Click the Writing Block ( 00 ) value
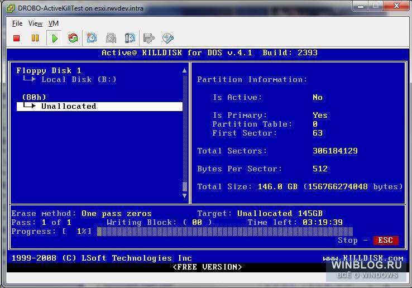412x288 pixels. (x=197, y=222)
